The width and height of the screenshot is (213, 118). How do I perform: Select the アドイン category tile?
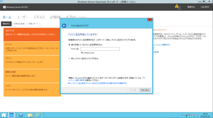(x=32, y=62)
